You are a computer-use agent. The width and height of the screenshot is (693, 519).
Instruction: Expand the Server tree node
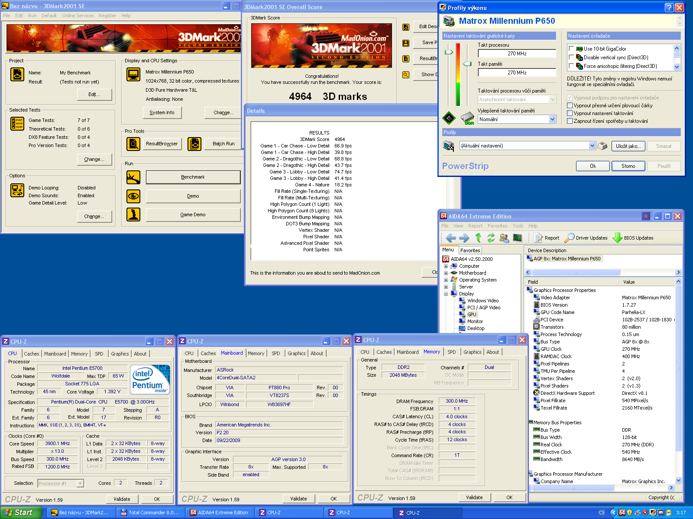[x=446, y=287]
